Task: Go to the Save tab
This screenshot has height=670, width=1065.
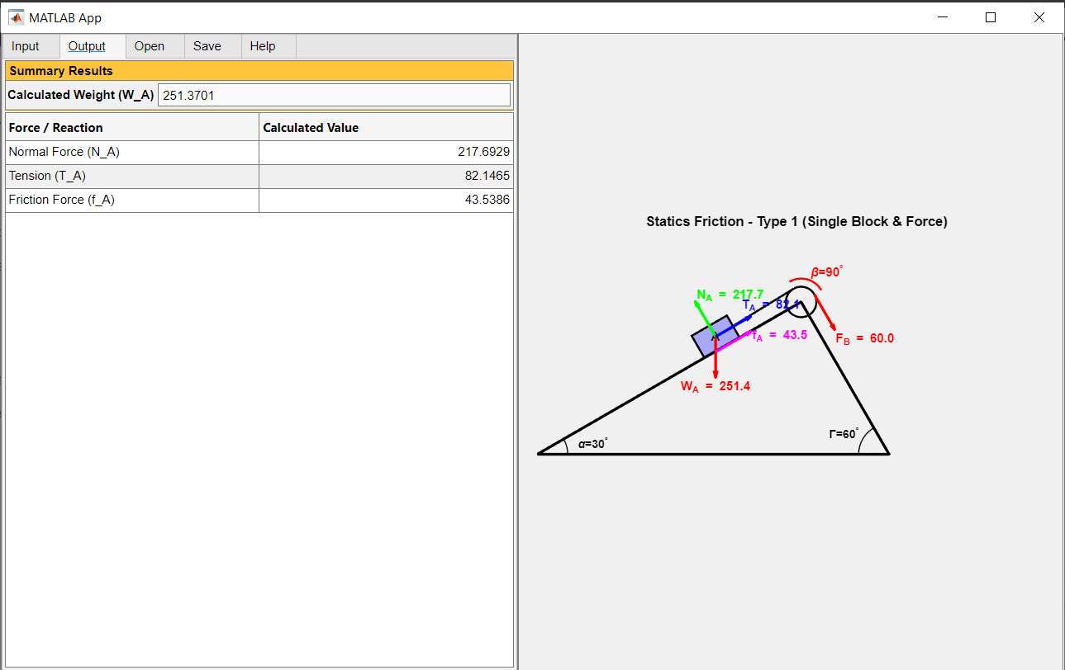Action: click(212, 46)
